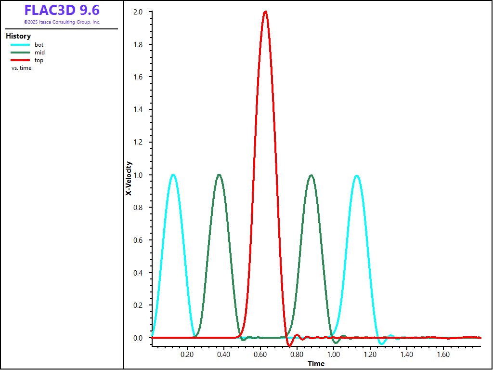Viewport: 493px width, 370px height.
Task: Click the peak of the red top curve
Action: coord(265,12)
